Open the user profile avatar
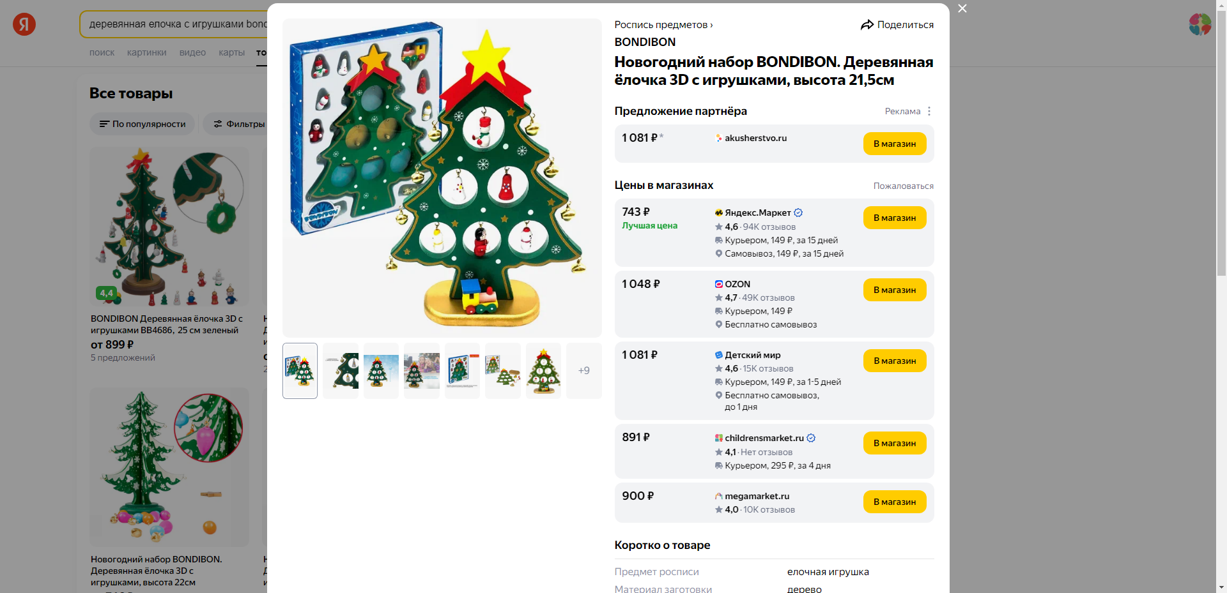 pyautogui.click(x=1200, y=24)
